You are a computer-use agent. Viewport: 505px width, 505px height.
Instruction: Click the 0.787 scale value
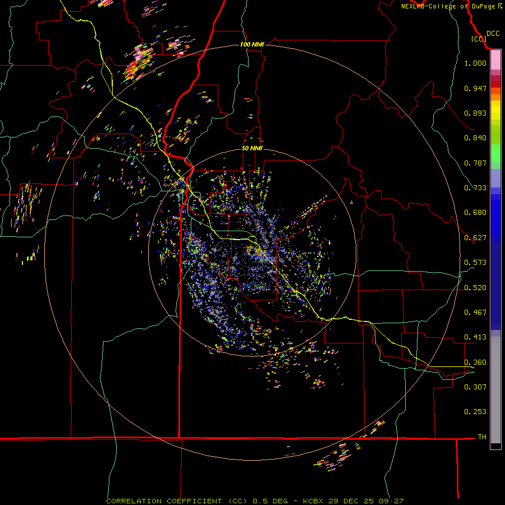(x=475, y=163)
